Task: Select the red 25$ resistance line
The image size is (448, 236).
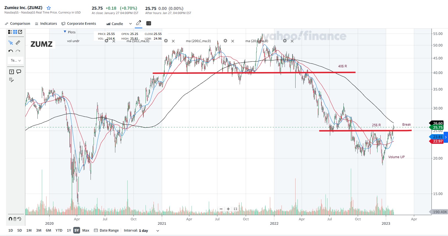Action: (365, 131)
